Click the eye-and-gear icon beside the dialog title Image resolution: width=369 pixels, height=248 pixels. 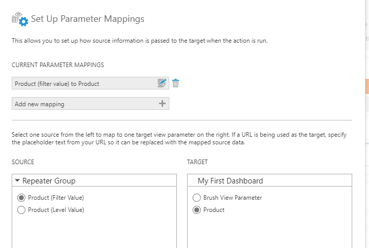(19, 19)
